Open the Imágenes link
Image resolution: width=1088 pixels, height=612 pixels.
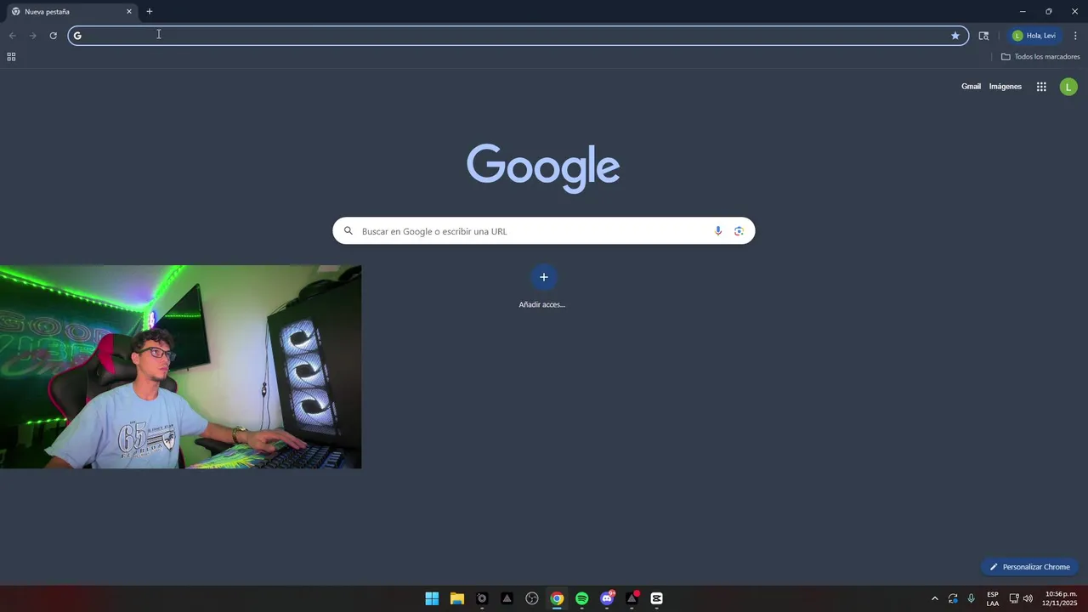tap(1006, 87)
